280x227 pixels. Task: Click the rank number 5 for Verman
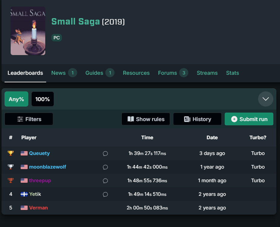coord(11,208)
